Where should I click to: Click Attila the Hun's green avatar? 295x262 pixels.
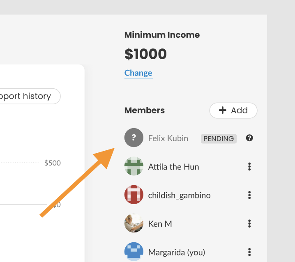(134, 166)
